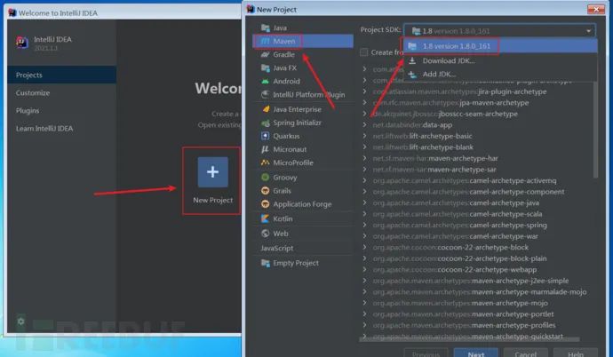Click the Help button
This screenshot has width=613, height=357.
coord(576,353)
